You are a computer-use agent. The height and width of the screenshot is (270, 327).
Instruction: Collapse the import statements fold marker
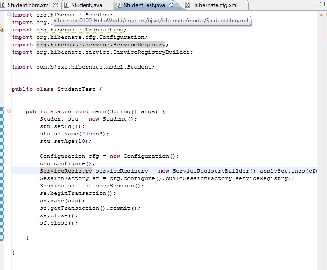[9, 15]
